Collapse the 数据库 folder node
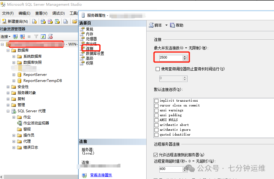The image size is (274, 179). coord(8,51)
